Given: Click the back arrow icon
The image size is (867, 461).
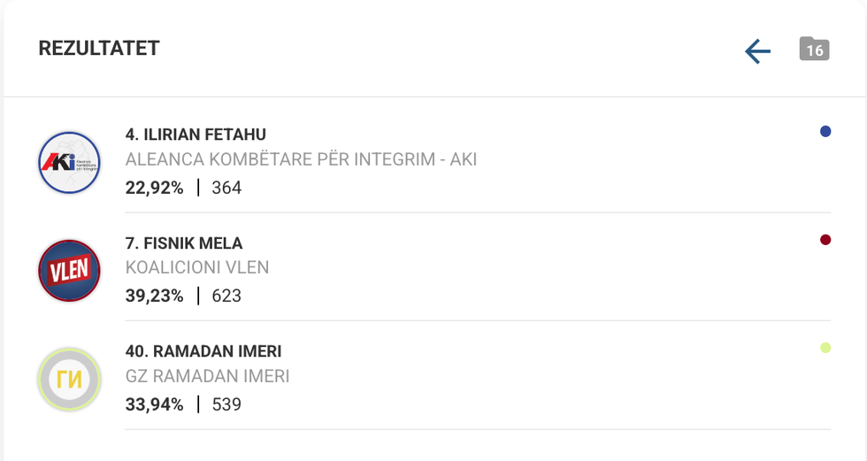Looking at the screenshot, I should (x=757, y=51).
